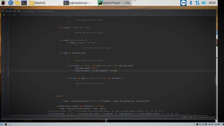The width and height of the screenshot is (224, 126).
Task: Click the round dark tray icon on host taskbar
Action: (x=197, y=125)
